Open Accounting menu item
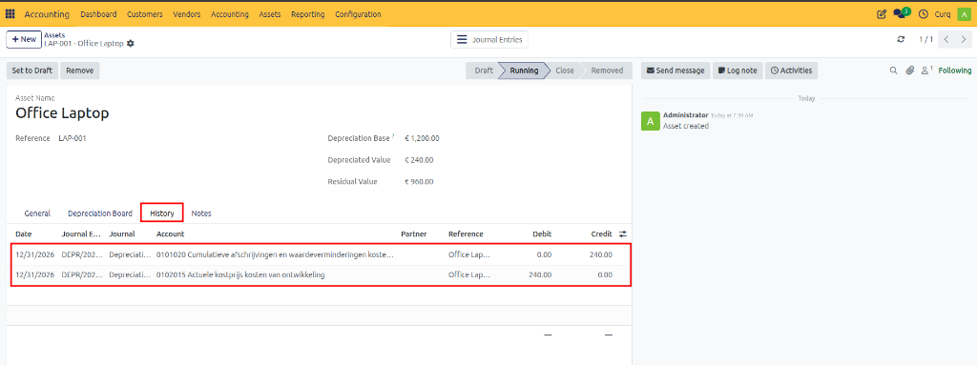Screen dimensions: 977x365 (x=229, y=13)
